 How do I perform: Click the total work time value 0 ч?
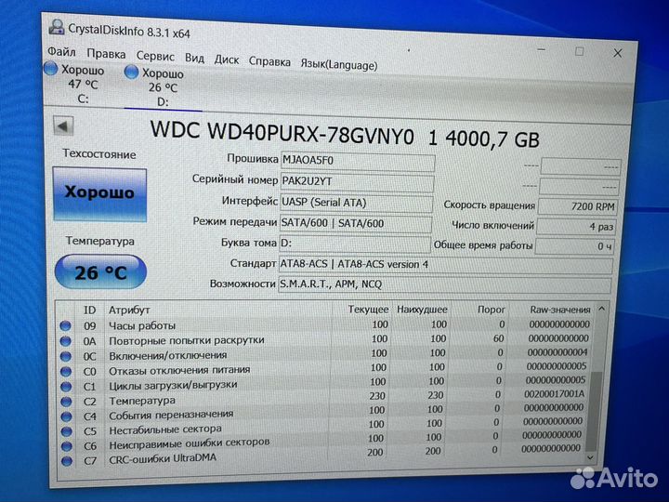(575, 245)
